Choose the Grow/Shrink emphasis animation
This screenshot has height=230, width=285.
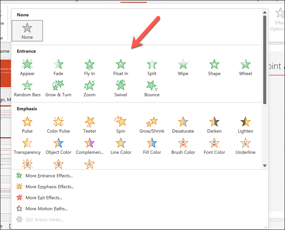coord(152,125)
